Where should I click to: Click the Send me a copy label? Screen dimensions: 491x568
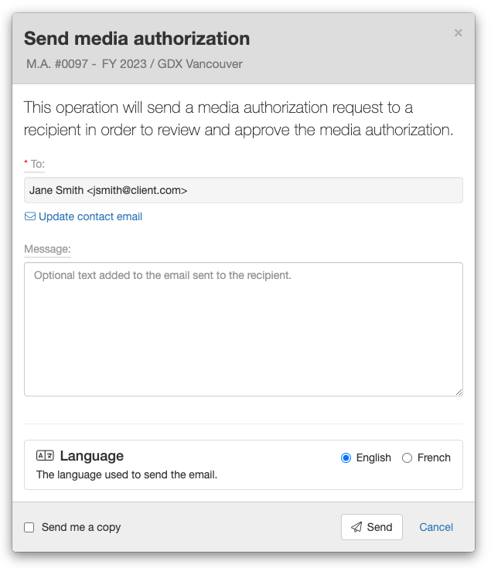(81, 527)
